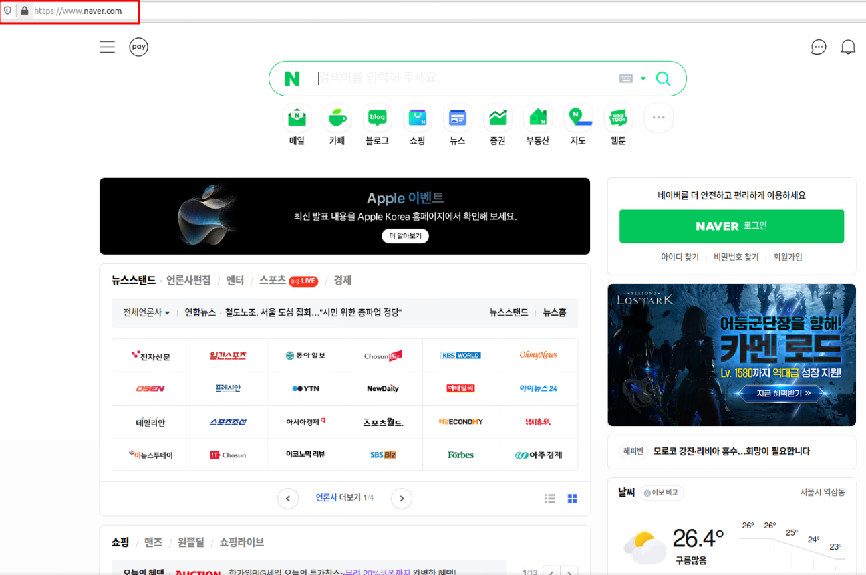Open the 아시아경제 publisher logo
The height and width of the screenshot is (575, 866).
pos(306,422)
